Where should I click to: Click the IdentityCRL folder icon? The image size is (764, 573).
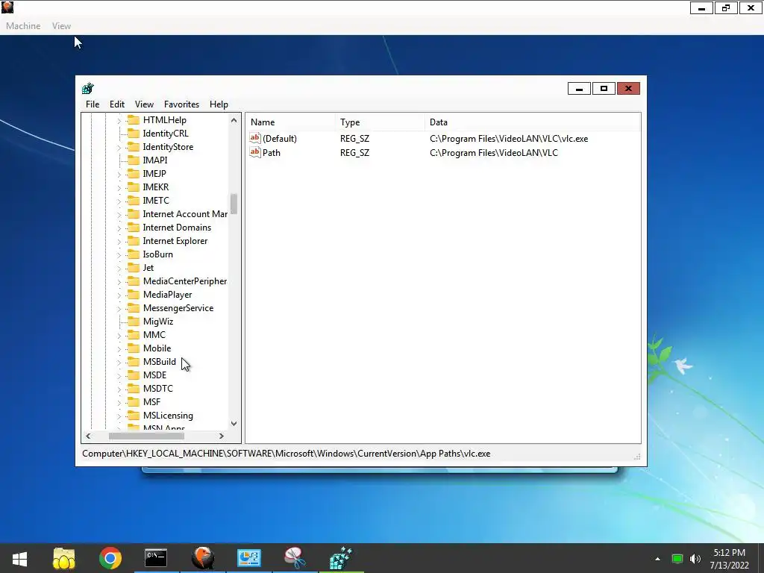pyautogui.click(x=134, y=133)
